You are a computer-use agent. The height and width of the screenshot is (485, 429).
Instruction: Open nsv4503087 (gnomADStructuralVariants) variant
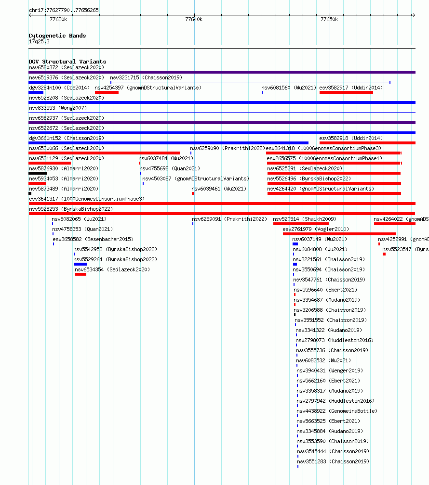[196, 179]
